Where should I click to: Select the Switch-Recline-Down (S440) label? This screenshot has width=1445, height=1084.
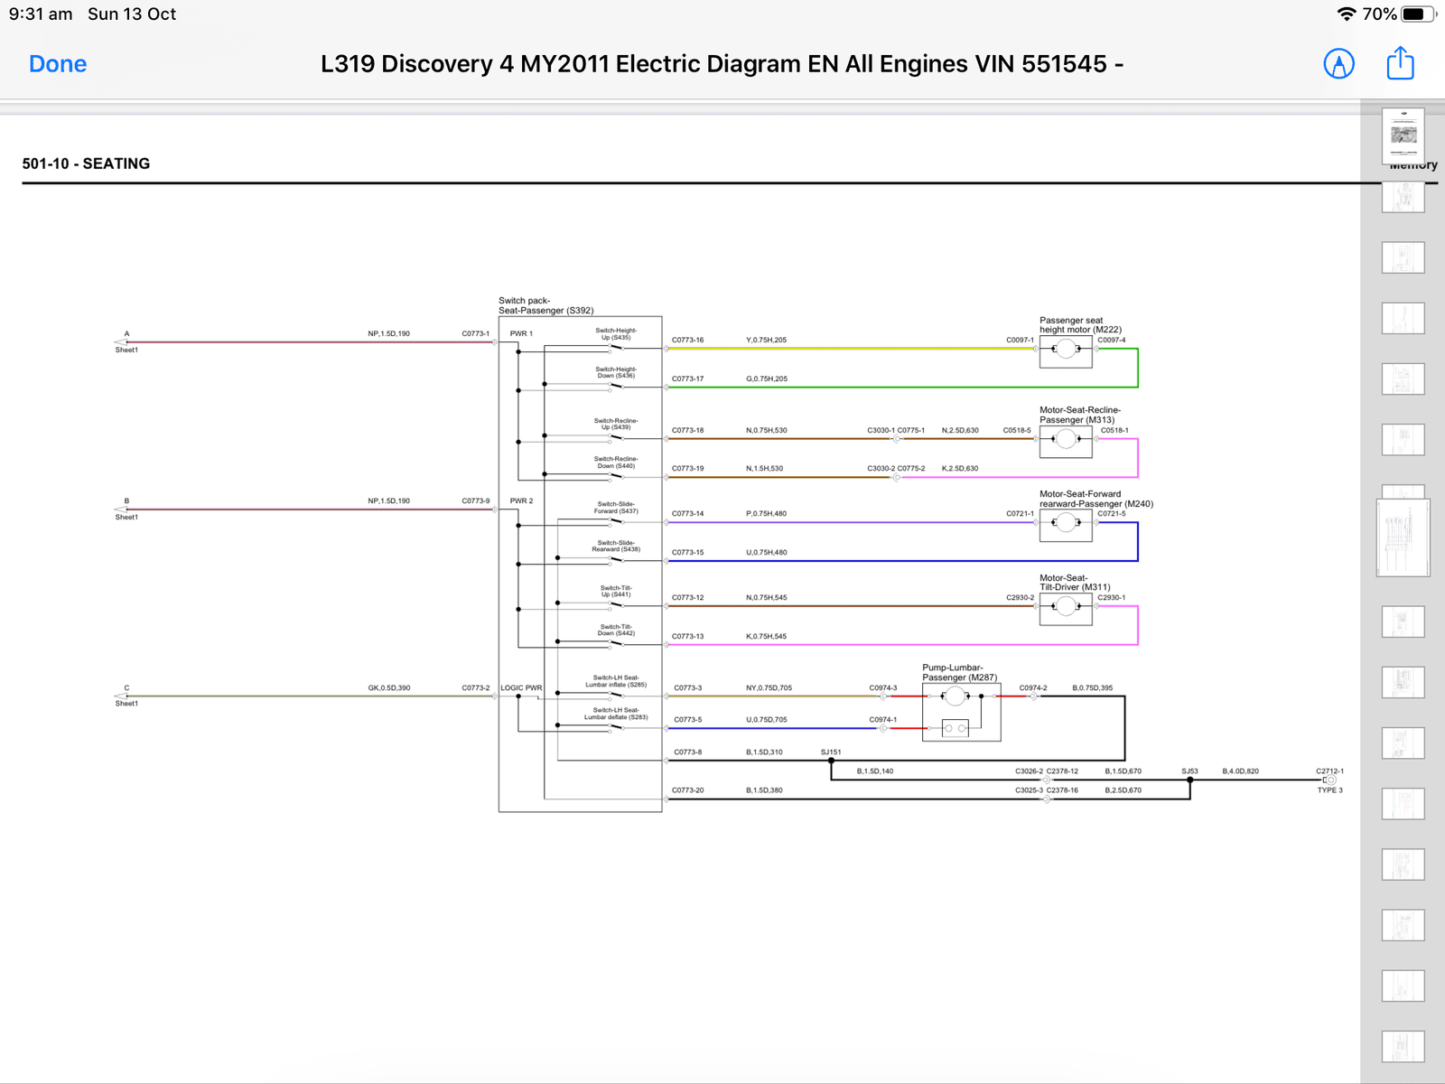pyautogui.click(x=616, y=462)
